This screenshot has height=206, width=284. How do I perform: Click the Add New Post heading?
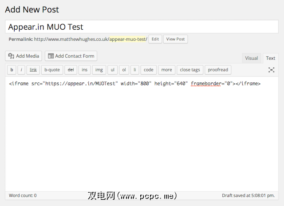[32, 9]
